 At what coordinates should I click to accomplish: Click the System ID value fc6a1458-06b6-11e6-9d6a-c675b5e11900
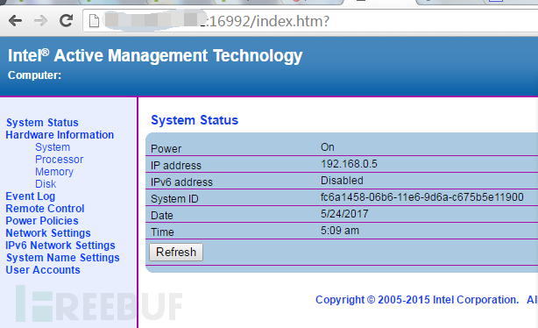tap(422, 197)
